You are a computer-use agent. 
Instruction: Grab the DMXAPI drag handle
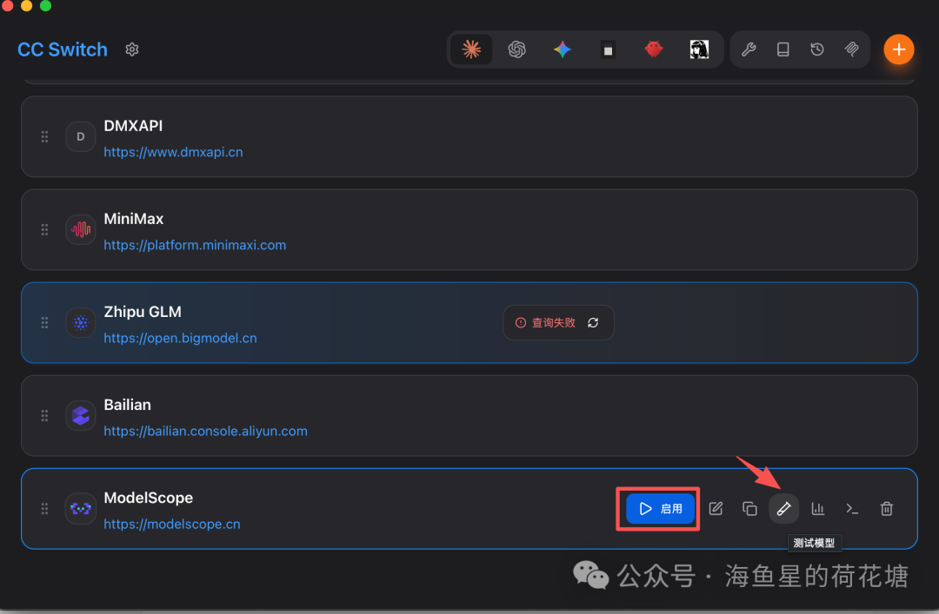coord(44,137)
